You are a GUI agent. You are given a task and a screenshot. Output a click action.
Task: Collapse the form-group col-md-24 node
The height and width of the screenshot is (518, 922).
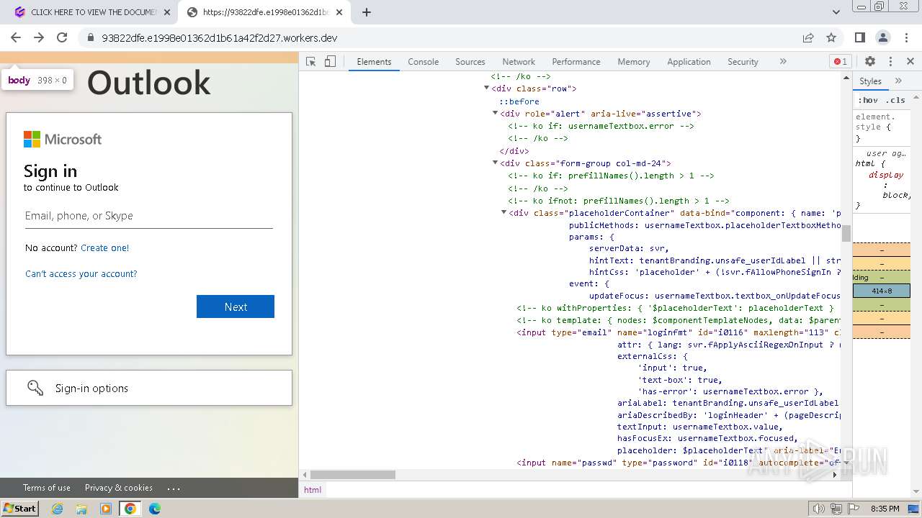tap(495, 163)
